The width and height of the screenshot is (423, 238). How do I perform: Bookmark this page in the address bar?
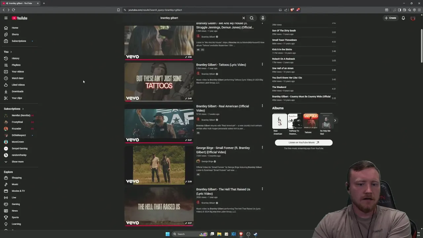point(118,10)
